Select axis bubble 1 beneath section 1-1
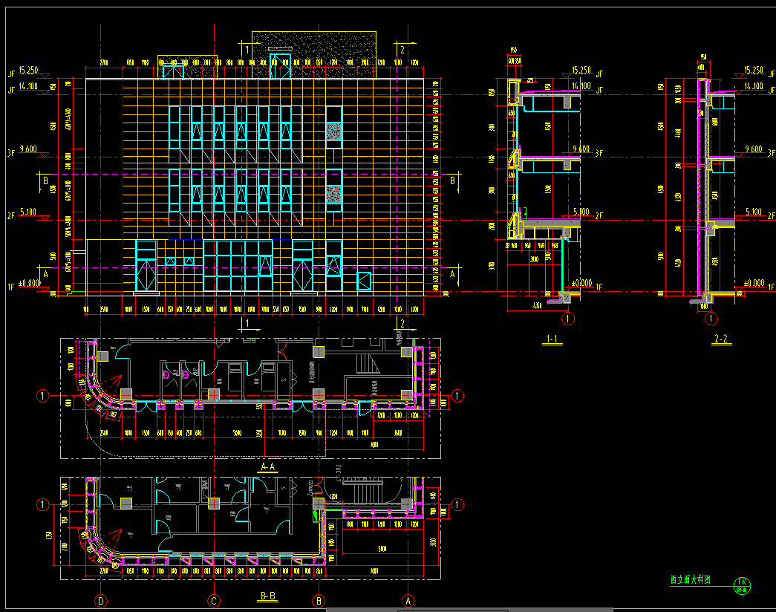The width and height of the screenshot is (776, 612). (568, 319)
